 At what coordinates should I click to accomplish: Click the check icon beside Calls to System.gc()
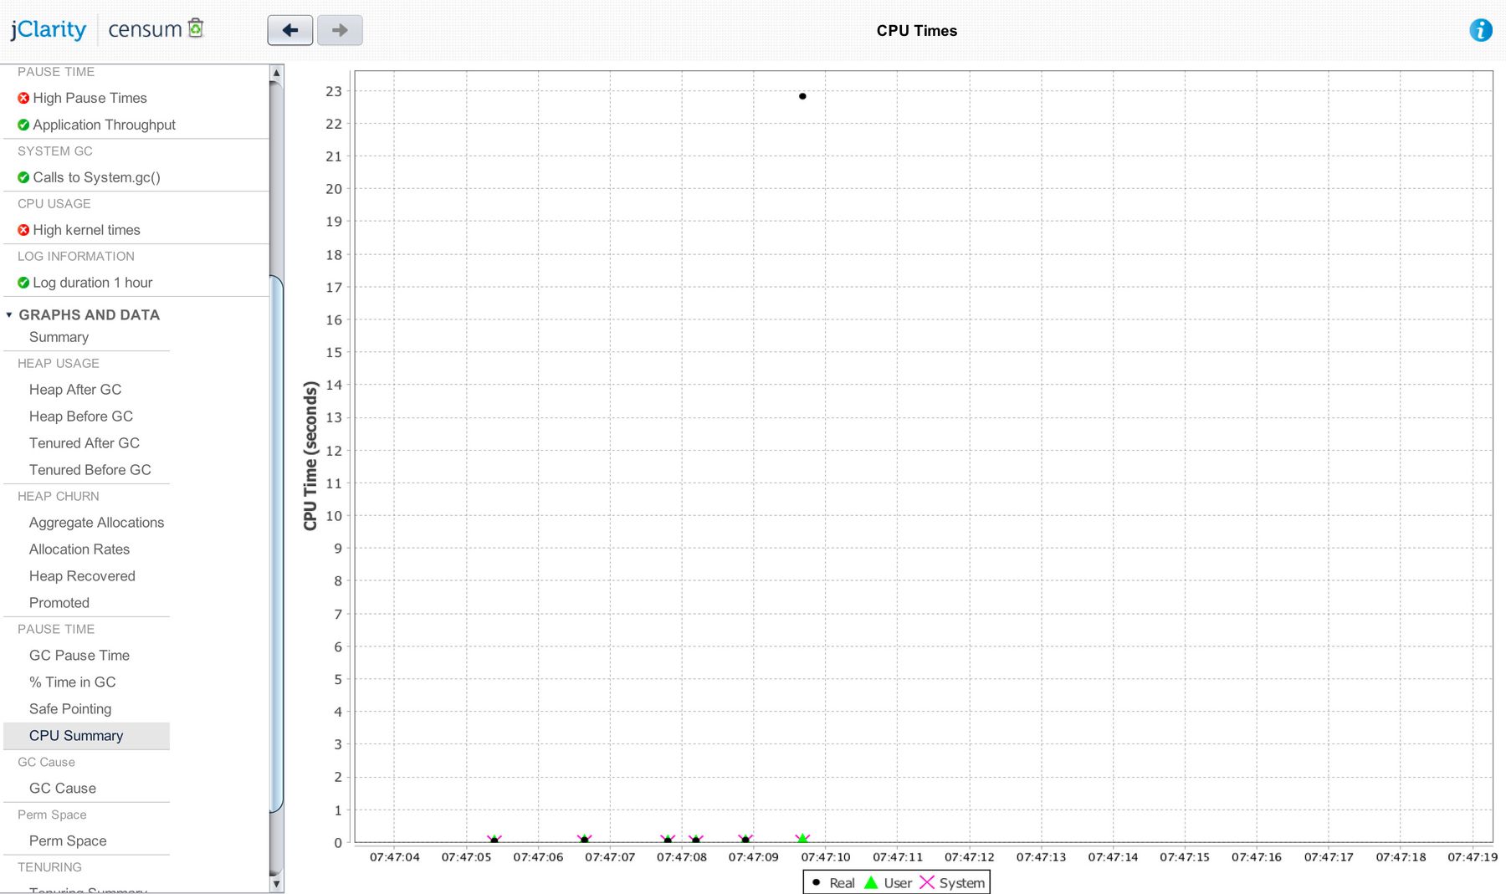23,176
